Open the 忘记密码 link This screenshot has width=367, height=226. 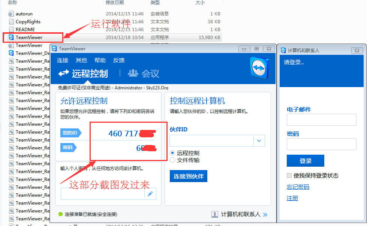click(x=298, y=187)
